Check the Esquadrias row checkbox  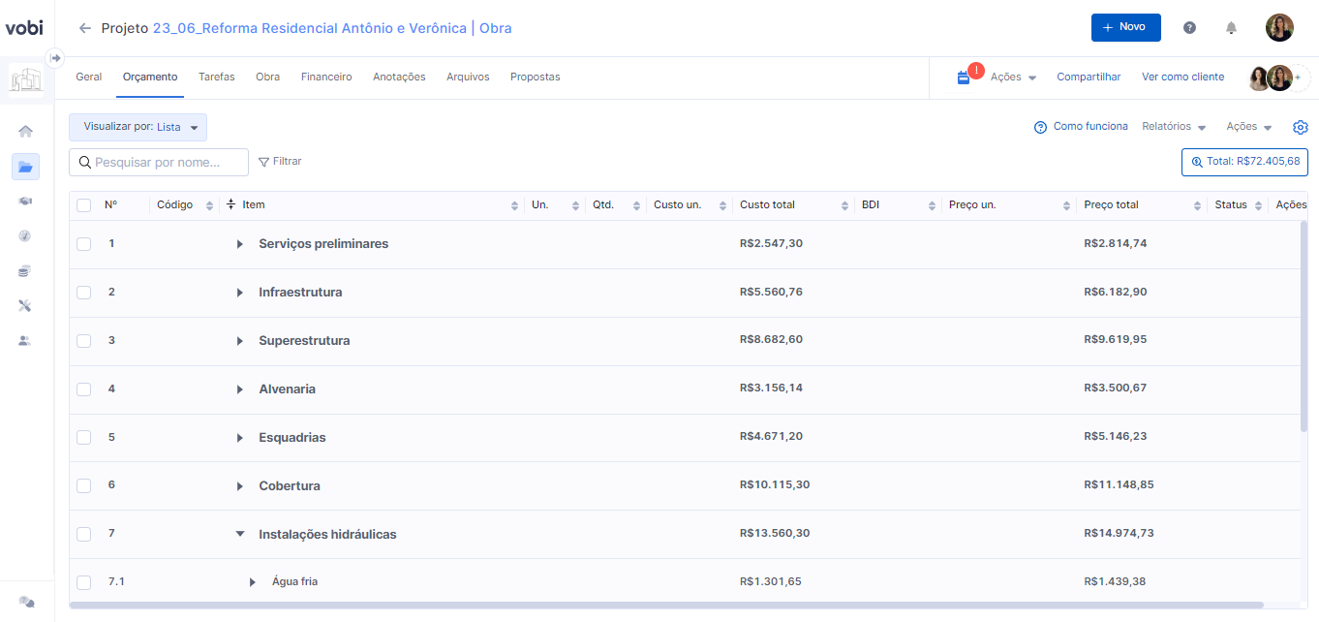coord(84,438)
